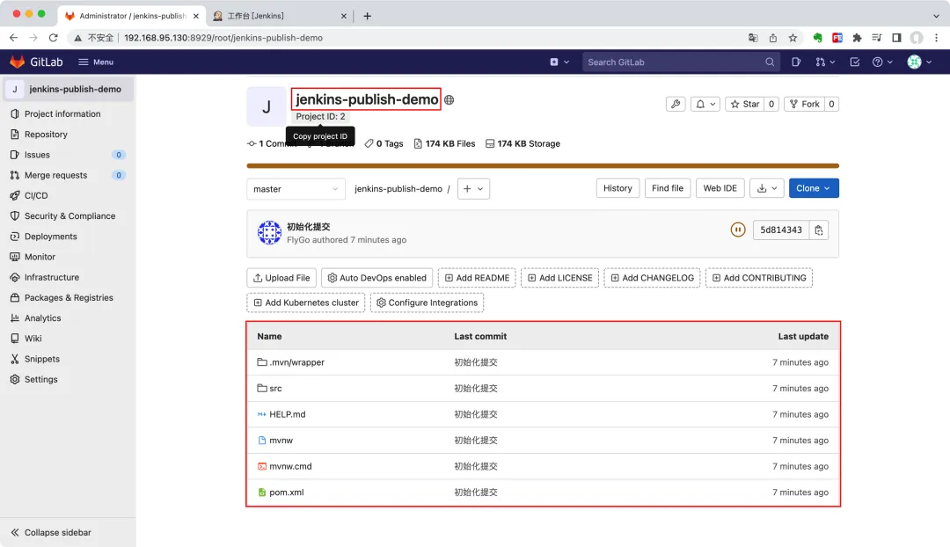Open the Web IDE
The image size is (950, 547).
pyautogui.click(x=720, y=188)
